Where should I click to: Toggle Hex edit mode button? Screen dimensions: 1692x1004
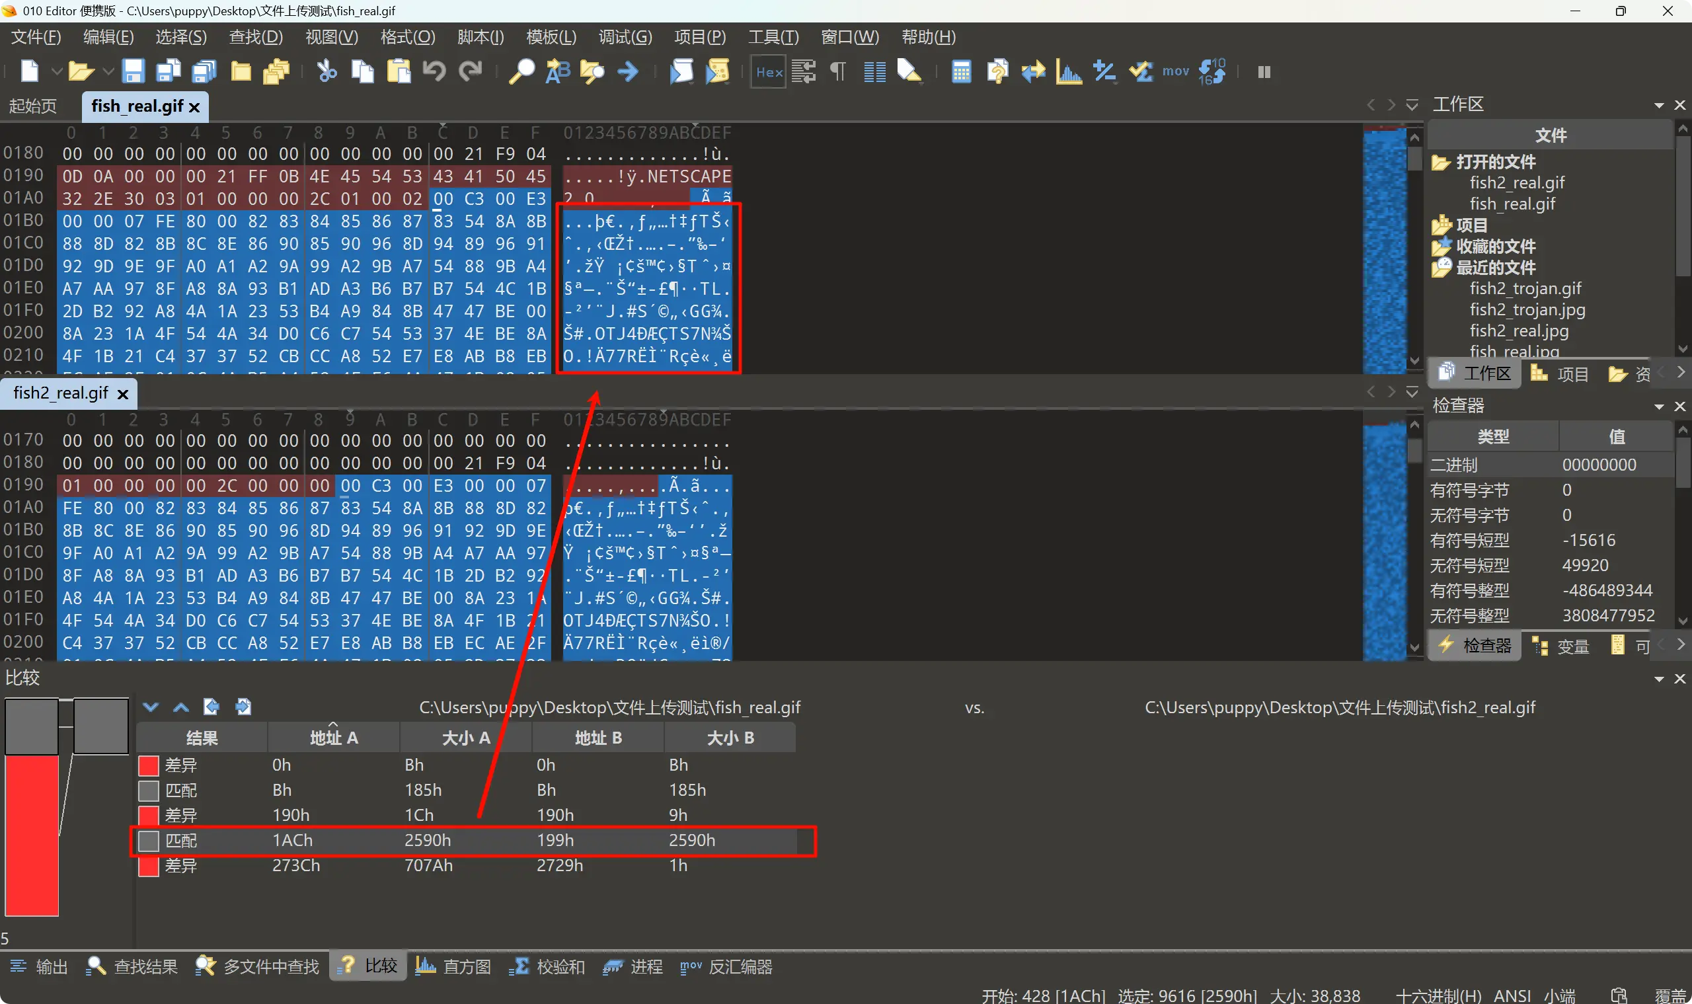click(x=769, y=71)
